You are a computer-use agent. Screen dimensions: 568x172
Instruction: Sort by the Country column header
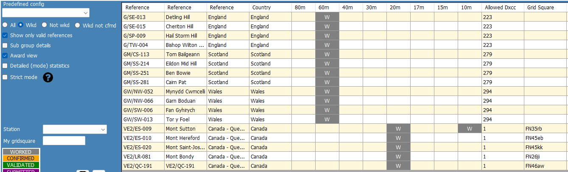pyautogui.click(x=270, y=8)
